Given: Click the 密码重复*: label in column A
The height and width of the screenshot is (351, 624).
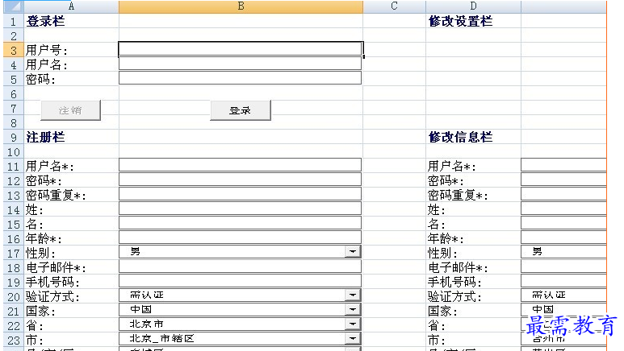Looking at the screenshot, I should click(x=56, y=196).
